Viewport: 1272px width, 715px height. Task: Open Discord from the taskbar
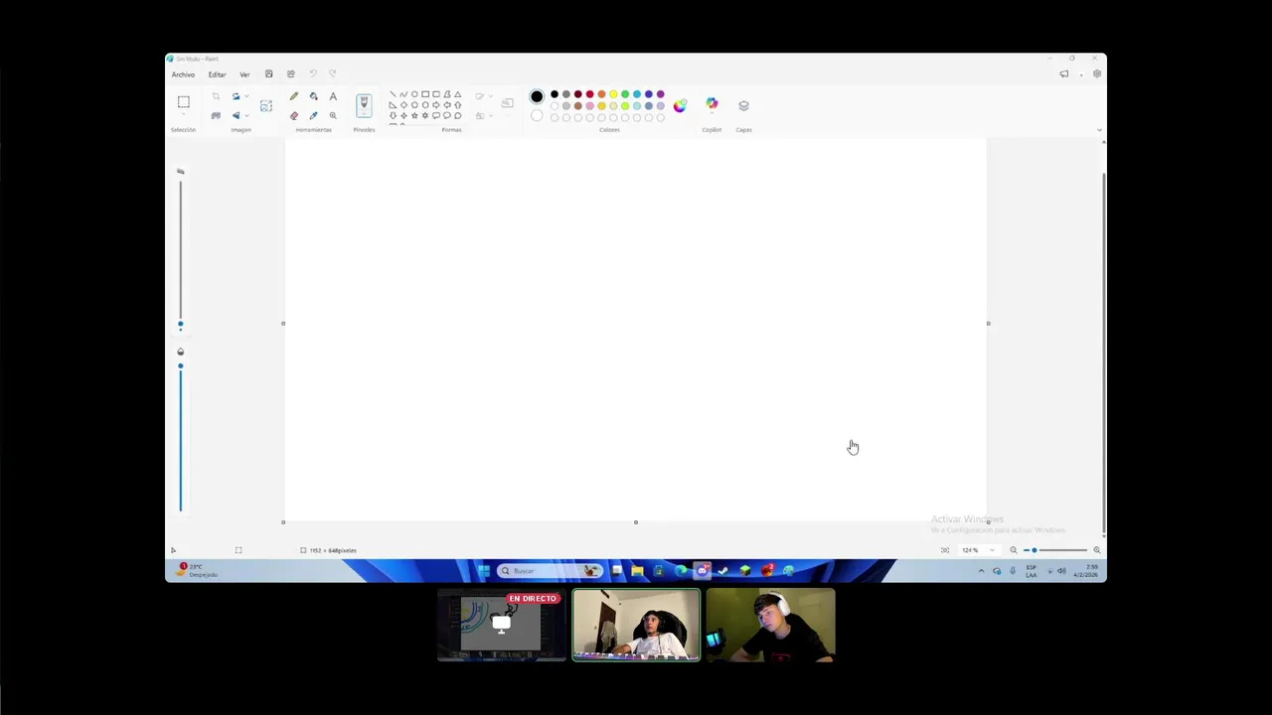(x=703, y=571)
